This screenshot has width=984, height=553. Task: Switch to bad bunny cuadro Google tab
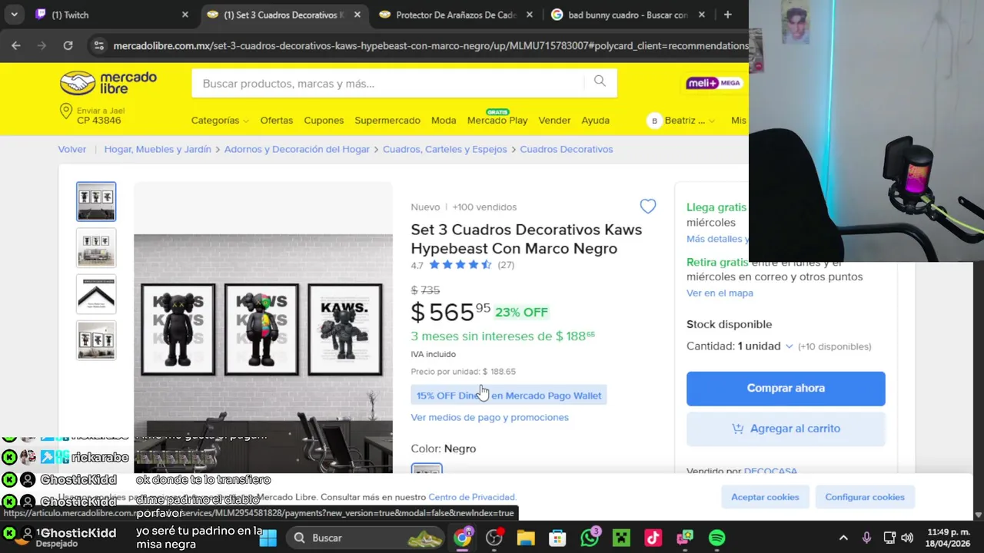coord(627,15)
